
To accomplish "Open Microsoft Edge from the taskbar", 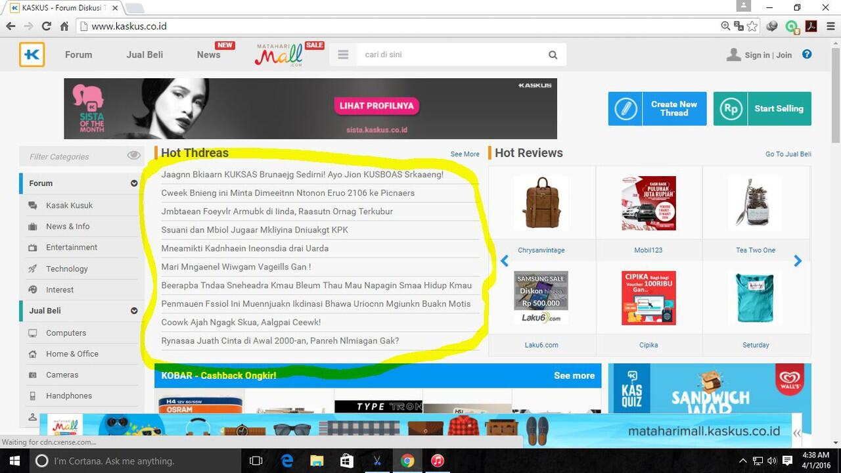I will click(x=287, y=461).
